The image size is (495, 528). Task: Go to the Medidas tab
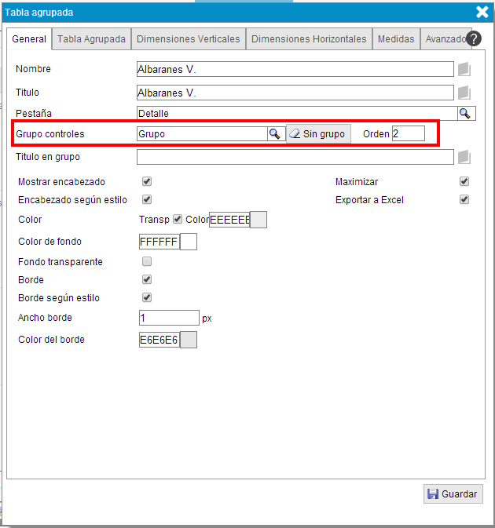click(x=395, y=38)
